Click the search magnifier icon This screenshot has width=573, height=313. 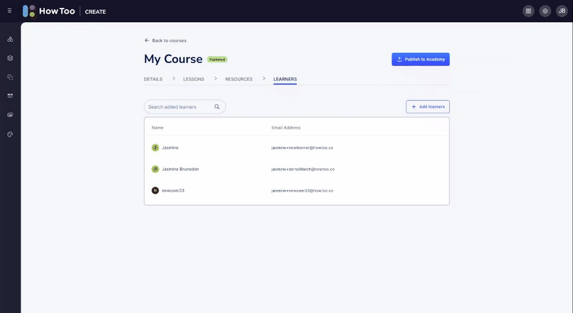point(217,107)
